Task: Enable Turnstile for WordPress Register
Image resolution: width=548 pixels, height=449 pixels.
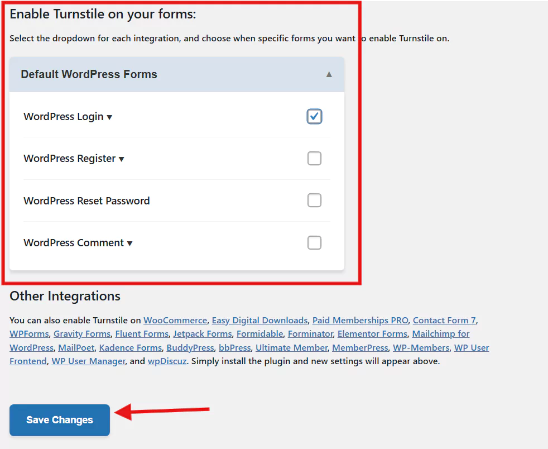Action: (x=314, y=159)
